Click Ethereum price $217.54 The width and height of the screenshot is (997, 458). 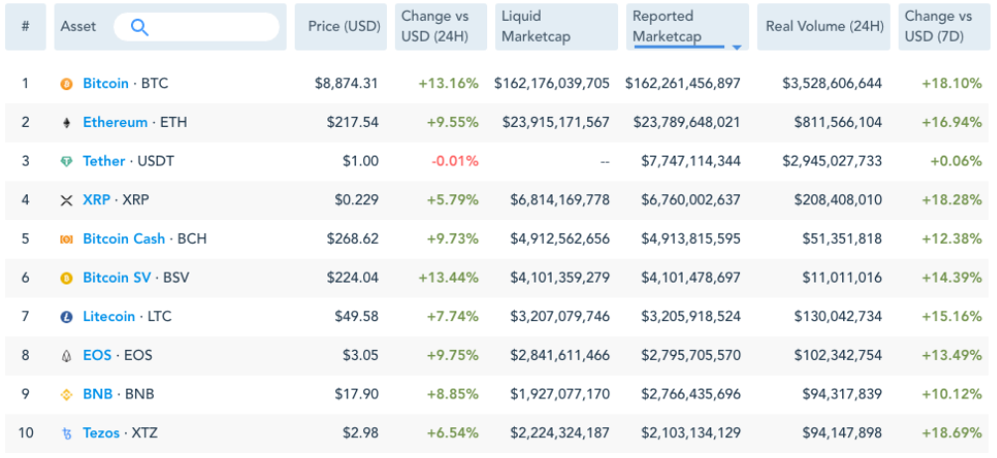pyautogui.click(x=353, y=122)
